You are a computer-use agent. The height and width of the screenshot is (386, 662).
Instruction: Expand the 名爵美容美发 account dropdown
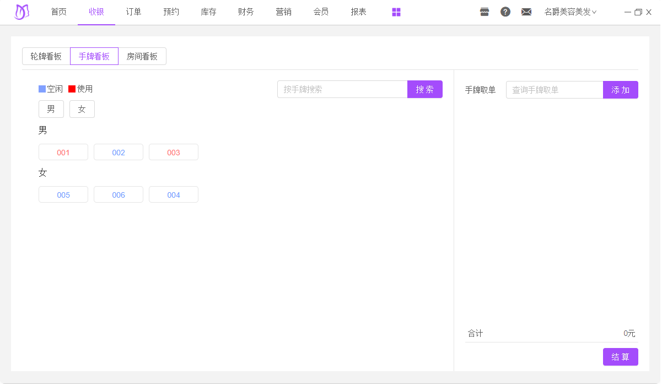pos(570,12)
